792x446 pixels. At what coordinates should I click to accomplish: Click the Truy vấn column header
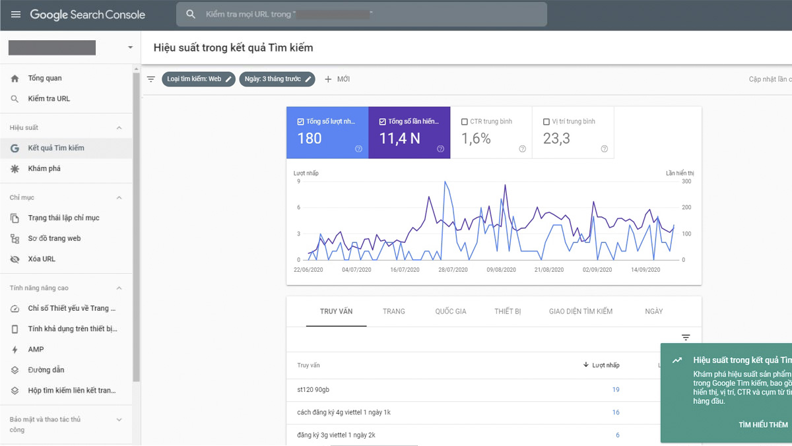click(309, 366)
